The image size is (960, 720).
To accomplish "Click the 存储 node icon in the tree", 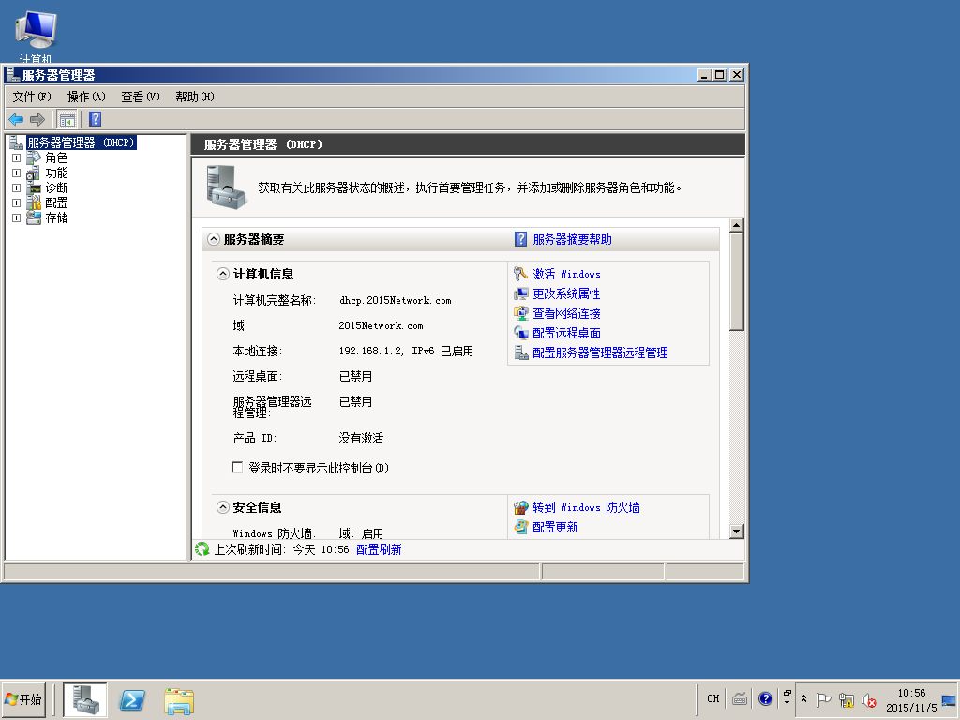I will tap(34, 217).
